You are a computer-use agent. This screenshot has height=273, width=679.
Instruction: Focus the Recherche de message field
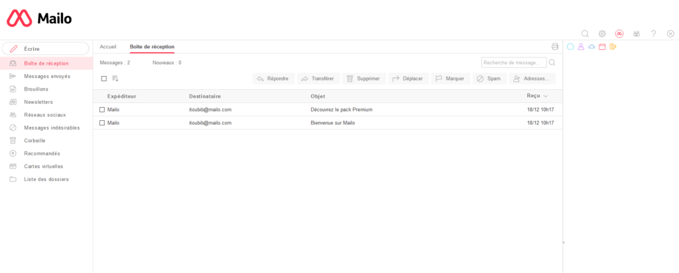pyautogui.click(x=514, y=63)
